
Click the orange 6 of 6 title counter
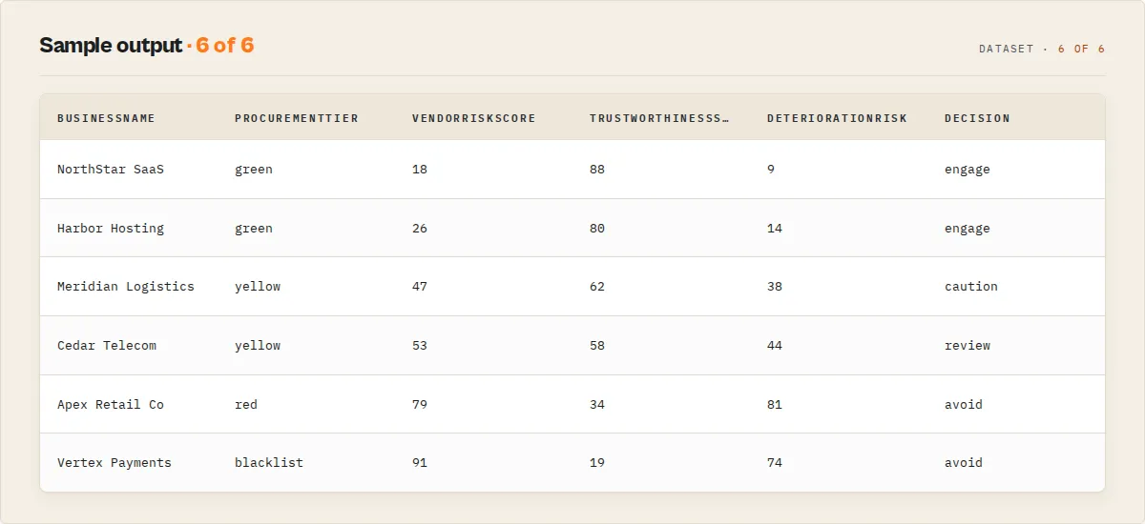(225, 46)
